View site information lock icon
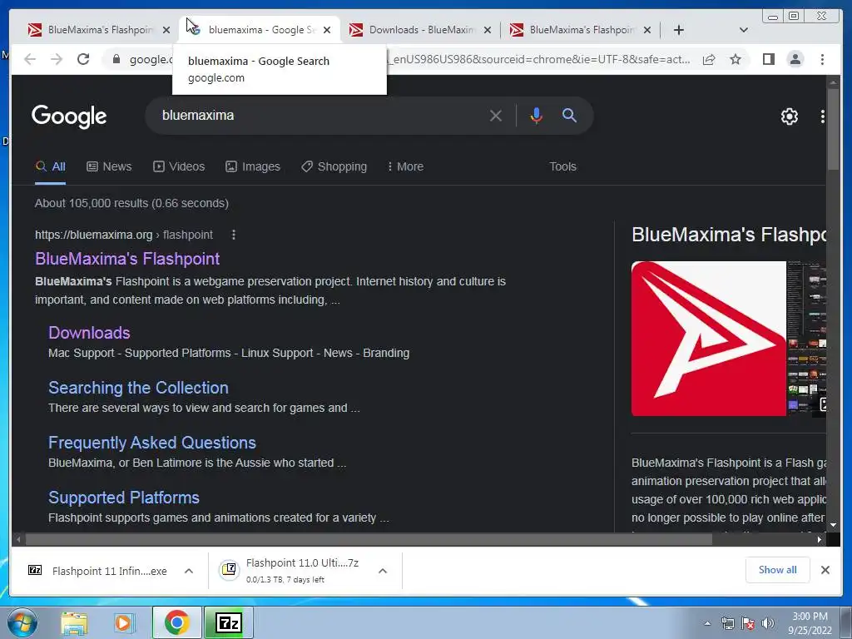 click(x=116, y=59)
